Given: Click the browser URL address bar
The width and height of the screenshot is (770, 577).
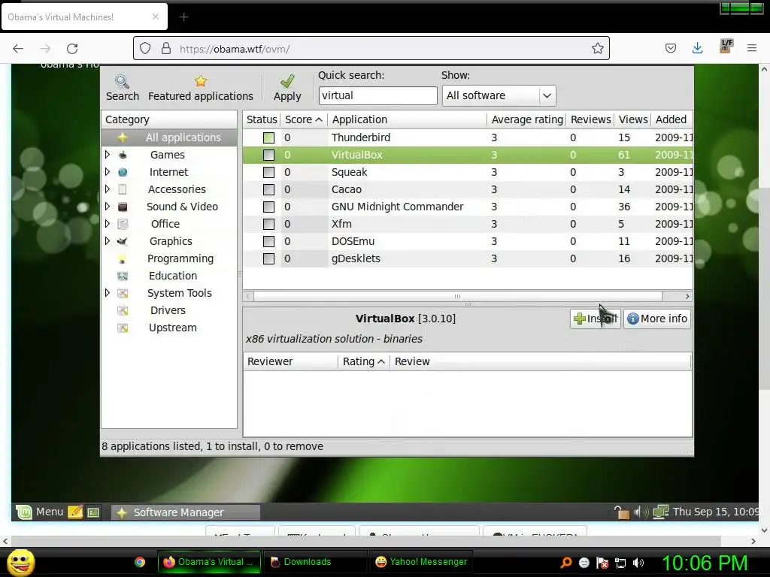Looking at the screenshot, I should point(371,48).
